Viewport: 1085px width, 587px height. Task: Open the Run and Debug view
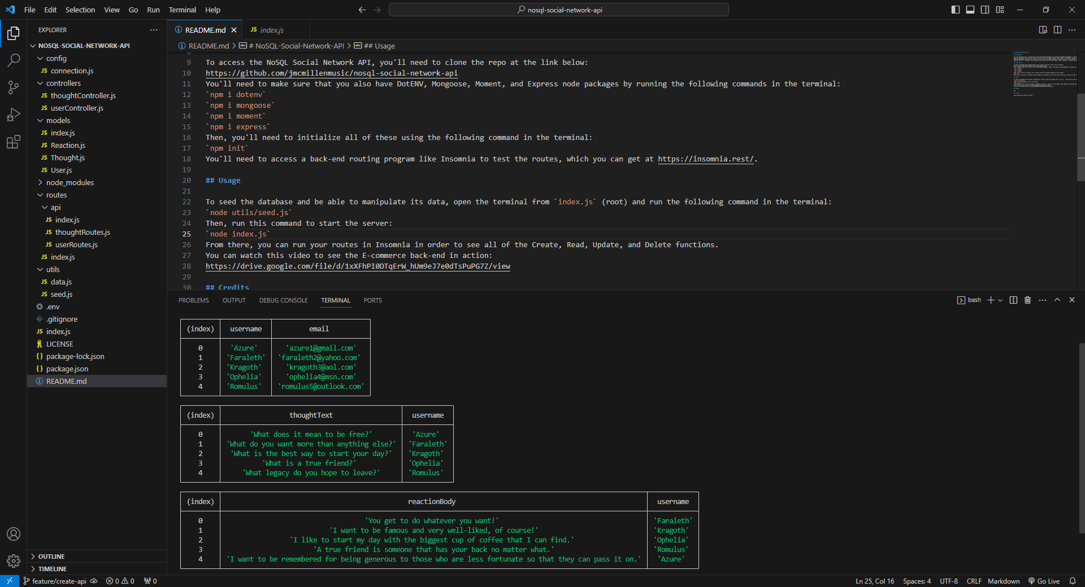click(x=14, y=115)
